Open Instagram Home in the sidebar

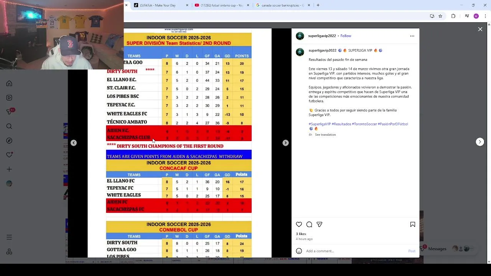9,84
